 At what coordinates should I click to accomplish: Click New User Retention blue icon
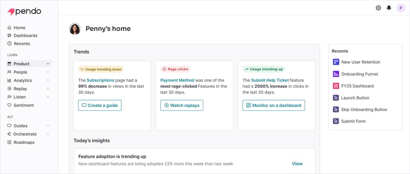point(336,62)
